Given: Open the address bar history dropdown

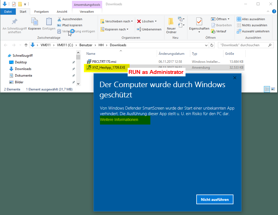Looking at the screenshot, I should (x=206, y=45).
